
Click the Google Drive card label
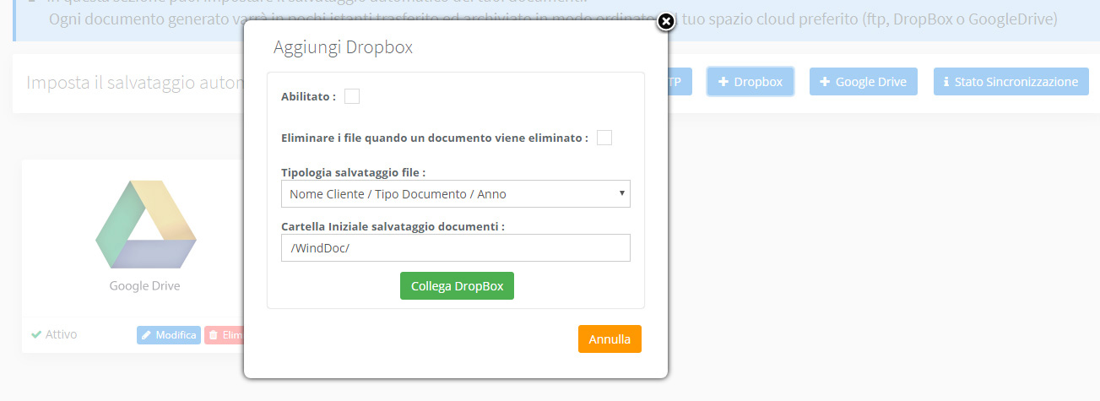tap(144, 285)
